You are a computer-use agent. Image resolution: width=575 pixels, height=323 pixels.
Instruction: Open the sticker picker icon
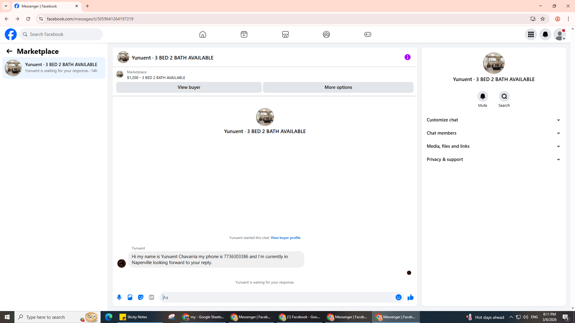(141, 297)
